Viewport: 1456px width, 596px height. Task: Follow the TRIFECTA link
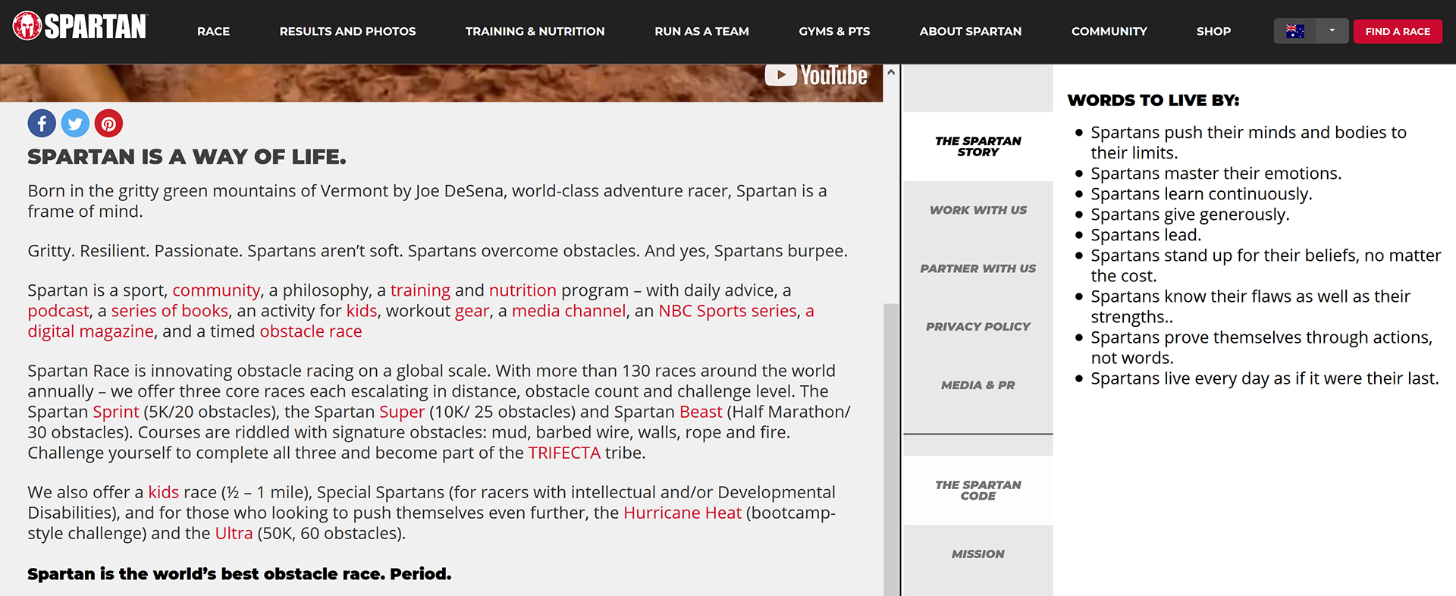564,453
